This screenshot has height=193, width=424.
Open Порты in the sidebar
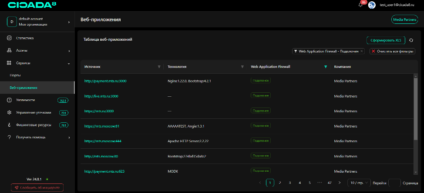[x=15, y=75]
